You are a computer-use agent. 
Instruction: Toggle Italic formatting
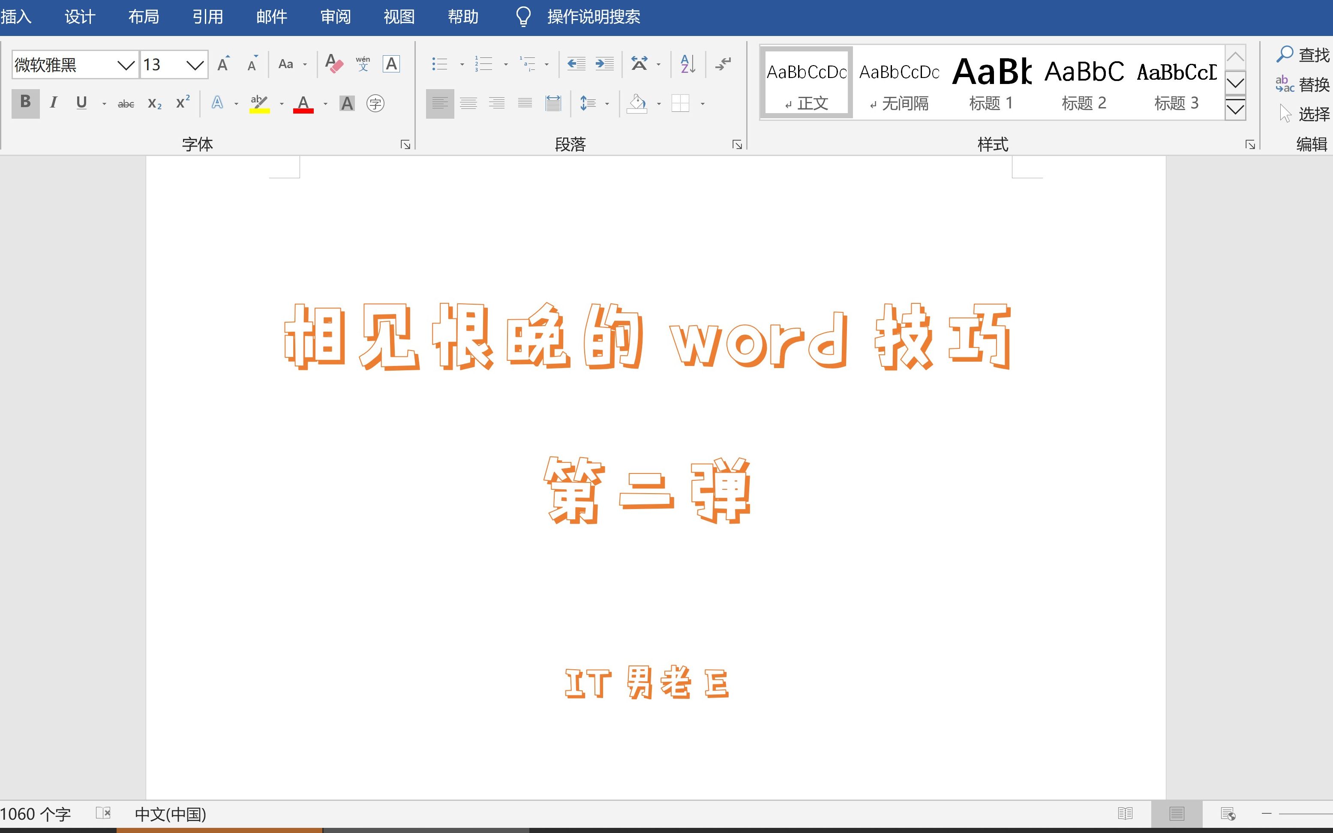[x=54, y=103]
